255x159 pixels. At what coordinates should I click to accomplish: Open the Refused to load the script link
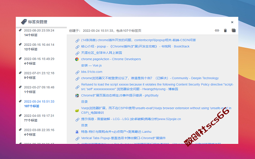tap(157, 87)
